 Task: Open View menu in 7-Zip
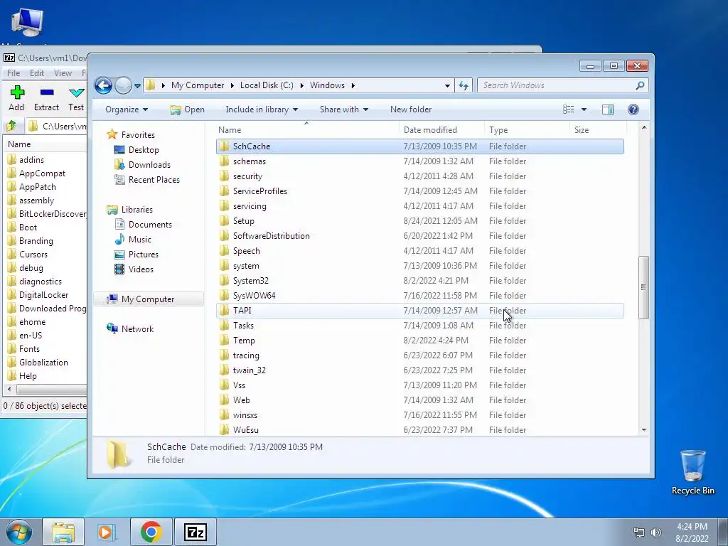(x=63, y=73)
